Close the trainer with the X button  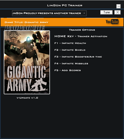[117, 12]
